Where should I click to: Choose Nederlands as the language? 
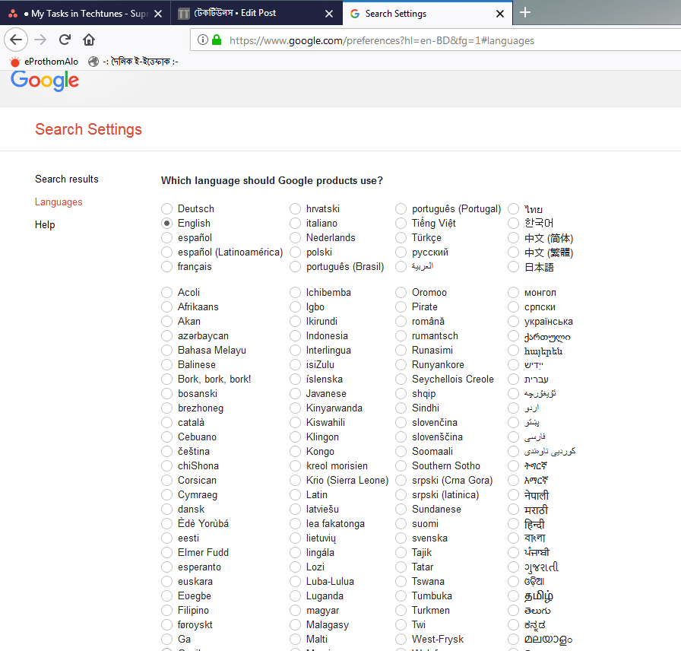tap(296, 238)
